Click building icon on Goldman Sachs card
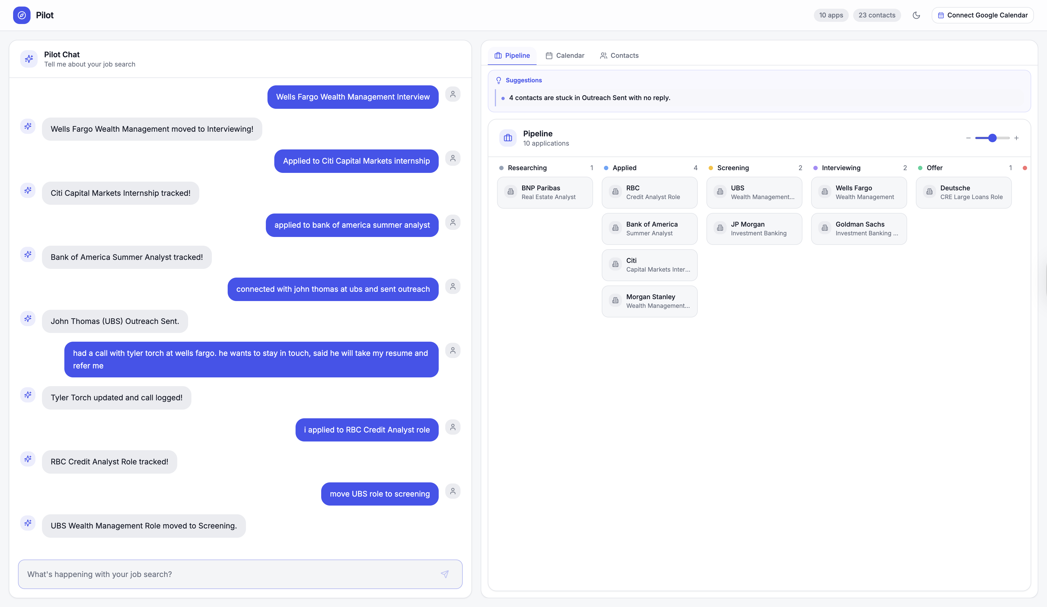The image size is (1047, 607). click(x=825, y=228)
